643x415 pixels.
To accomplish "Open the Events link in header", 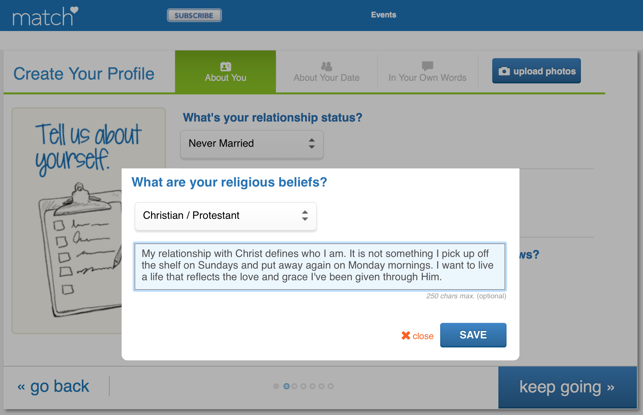I will [384, 15].
